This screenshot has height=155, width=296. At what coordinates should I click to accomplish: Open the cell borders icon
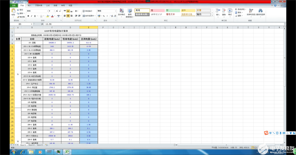point(41,16)
